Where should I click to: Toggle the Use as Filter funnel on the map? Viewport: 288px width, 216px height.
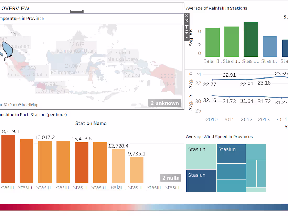[186, 26]
